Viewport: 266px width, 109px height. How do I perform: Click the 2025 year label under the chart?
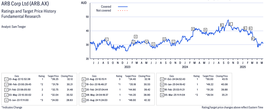(x=243, y=67)
